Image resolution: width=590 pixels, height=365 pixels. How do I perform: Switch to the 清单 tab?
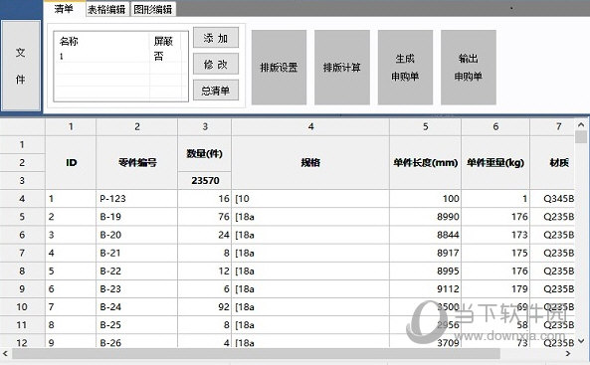point(64,9)
